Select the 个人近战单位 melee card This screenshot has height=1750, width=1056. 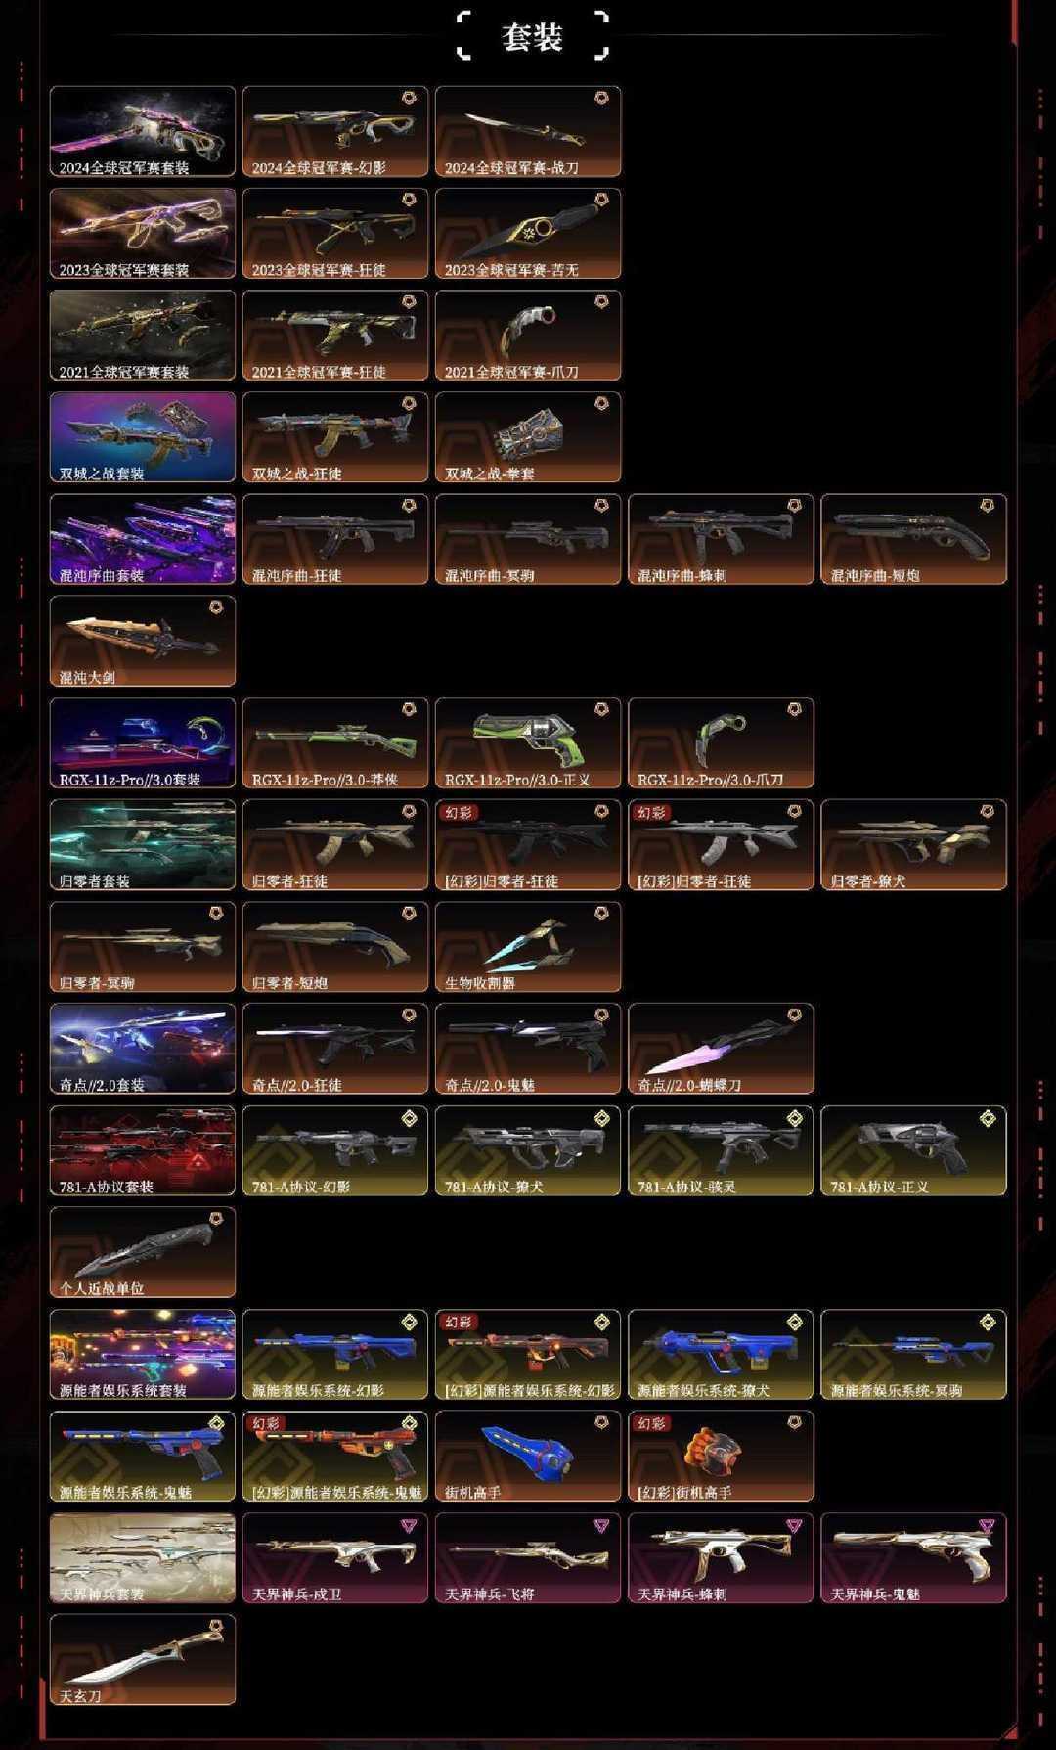pos(143,1252)
